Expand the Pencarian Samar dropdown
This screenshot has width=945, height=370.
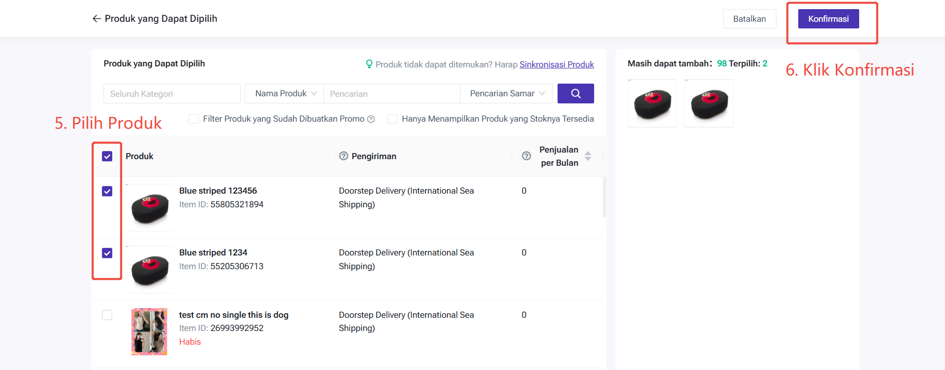[x=507, y=94]
